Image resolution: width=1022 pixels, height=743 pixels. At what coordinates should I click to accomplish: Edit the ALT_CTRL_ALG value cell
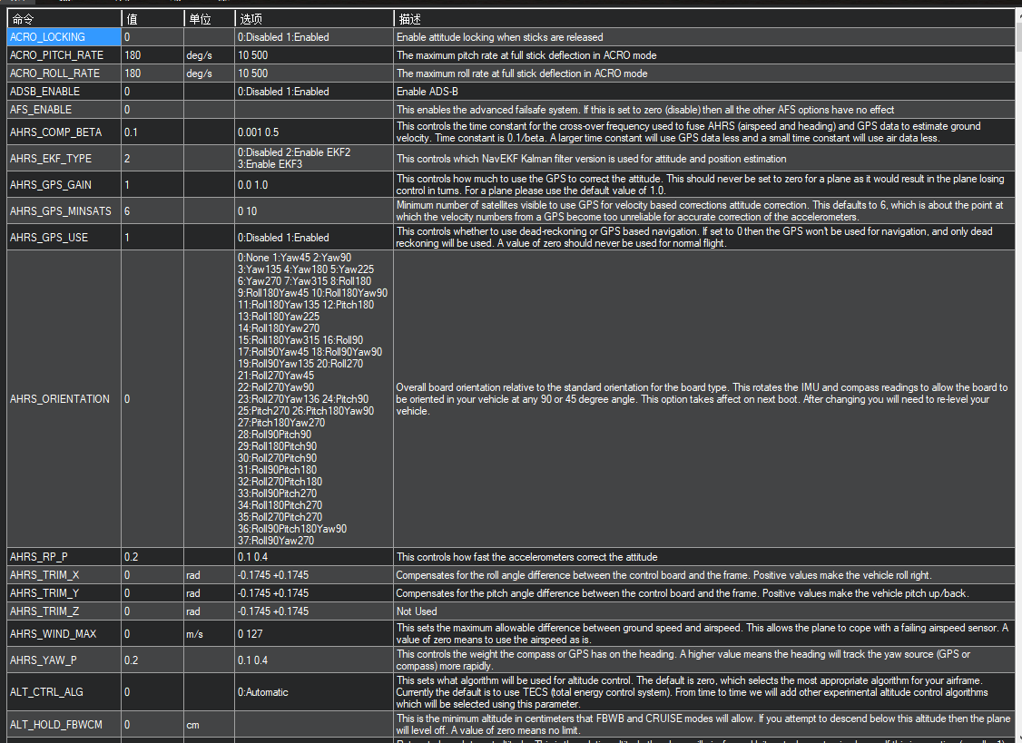tap(152, 692)
